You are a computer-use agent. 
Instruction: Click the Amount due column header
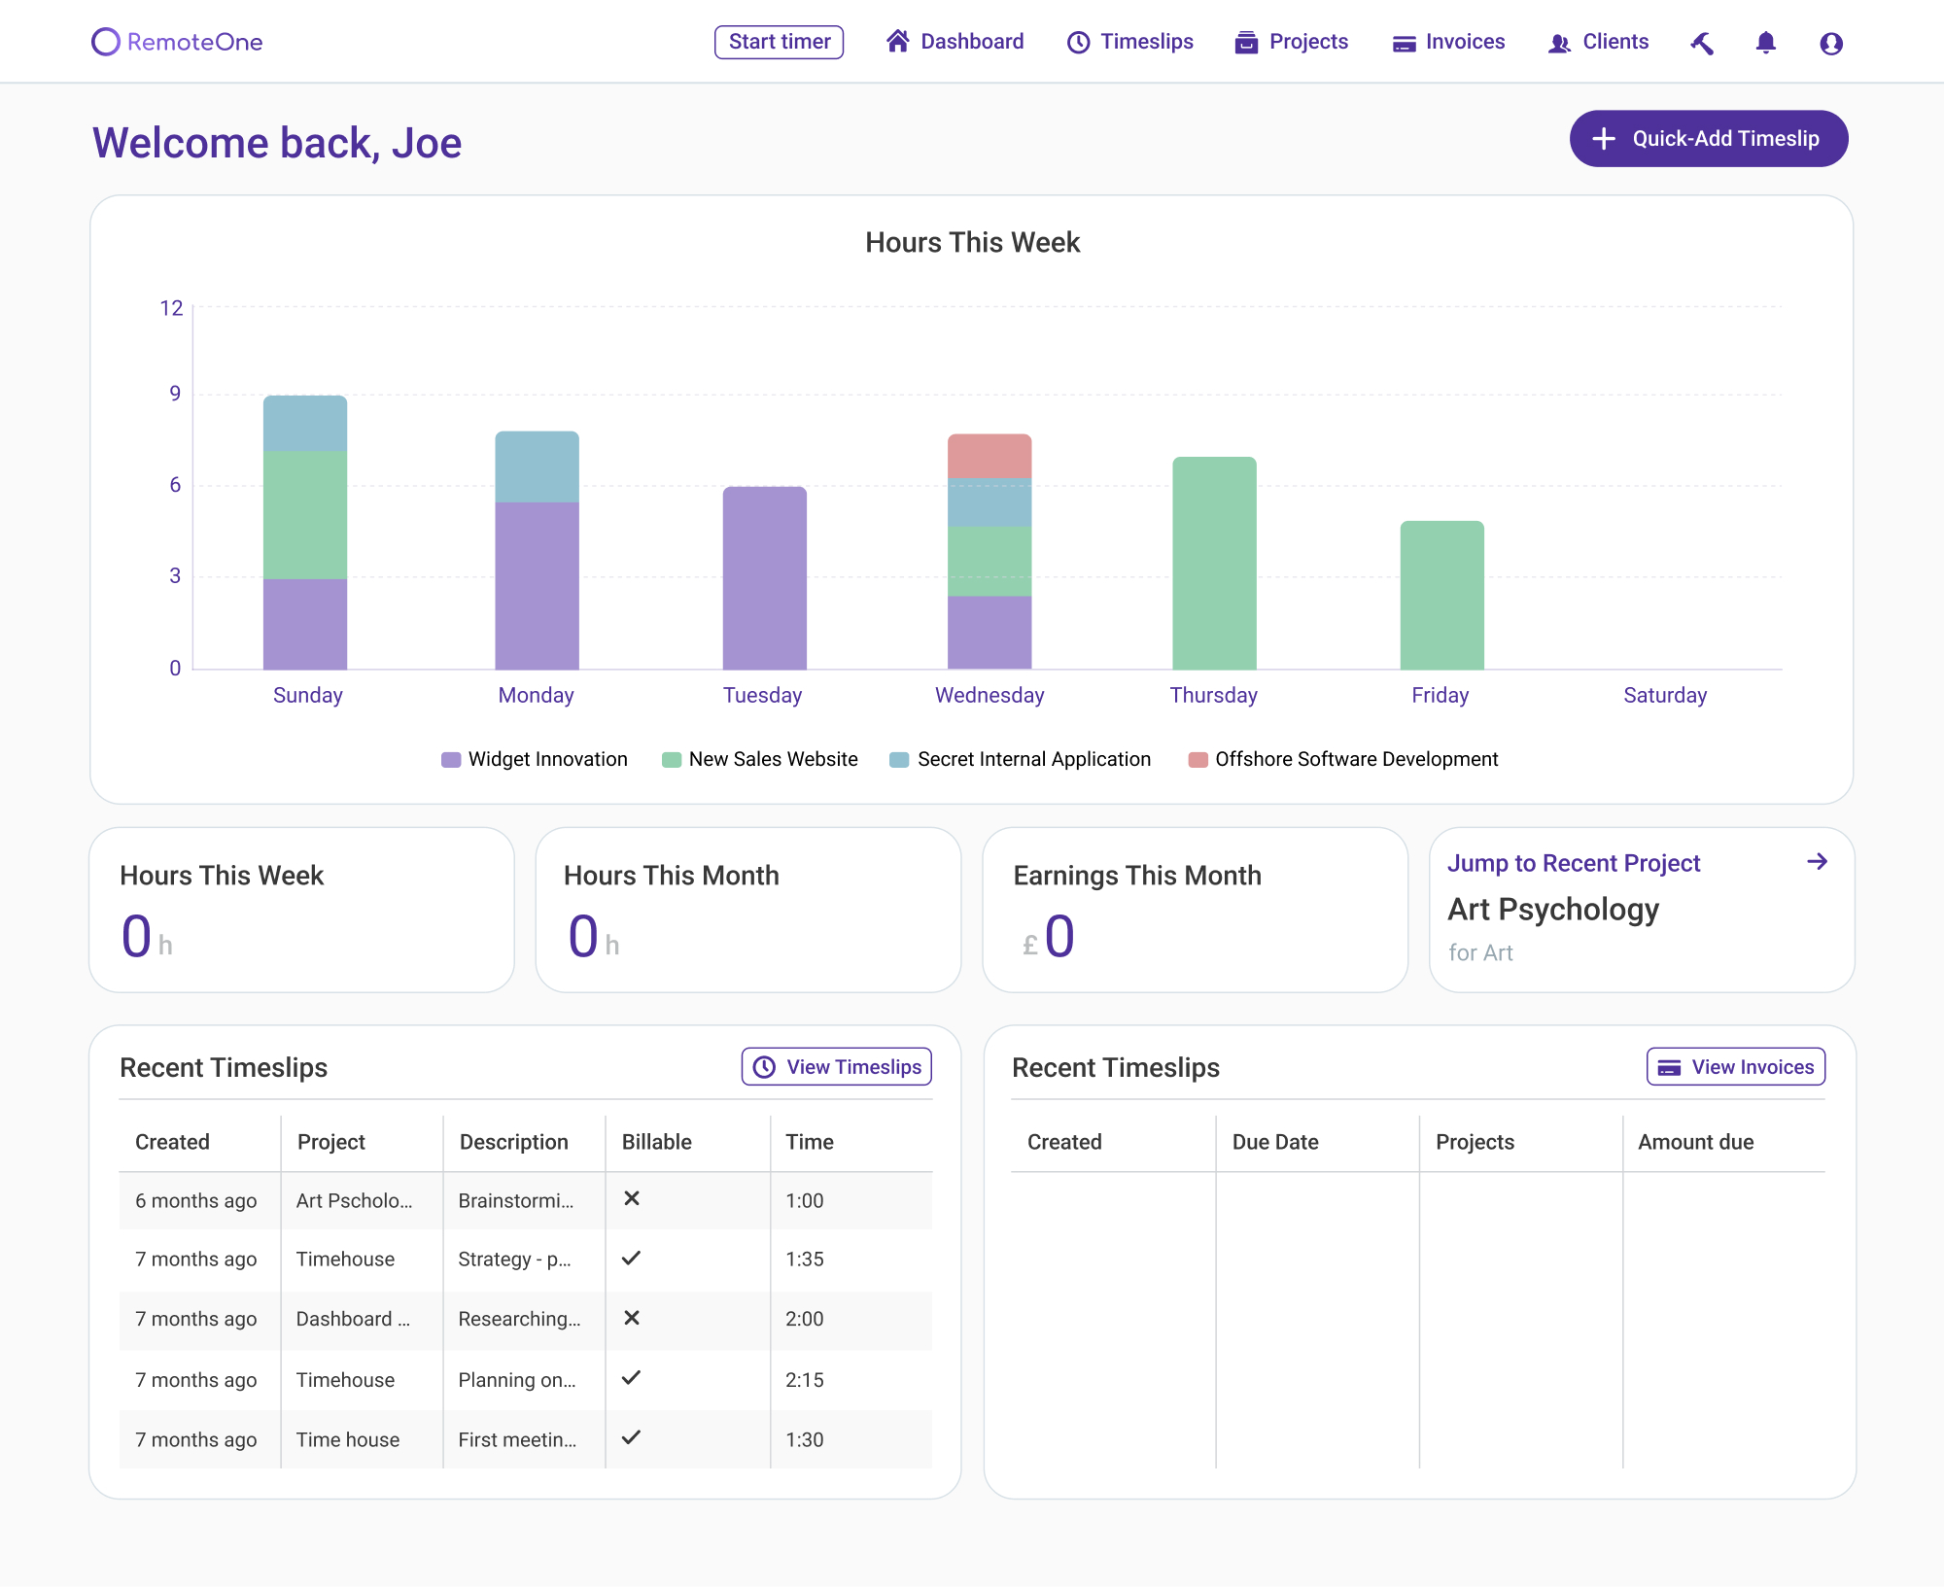[x=1696, y=1143]
